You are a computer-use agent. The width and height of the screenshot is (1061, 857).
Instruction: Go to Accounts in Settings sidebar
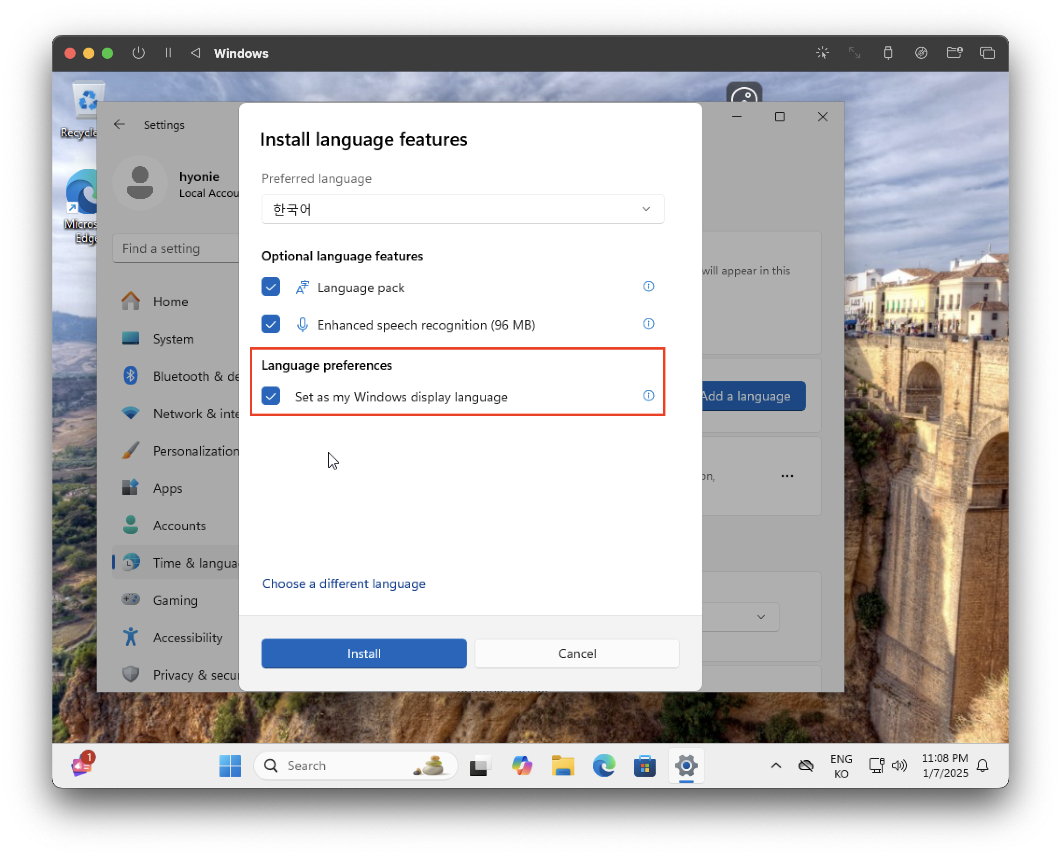click(x=179, y=526)
